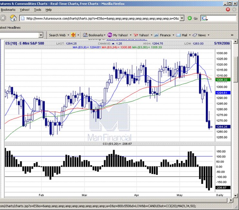Viewport: 239px width, 210px height.
Task: Click the LAST: 1264.25 value
Action: pyautogui.click(x=66, y=44)
